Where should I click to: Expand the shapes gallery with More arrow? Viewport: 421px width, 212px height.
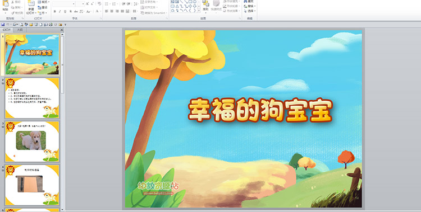(199, 11)
